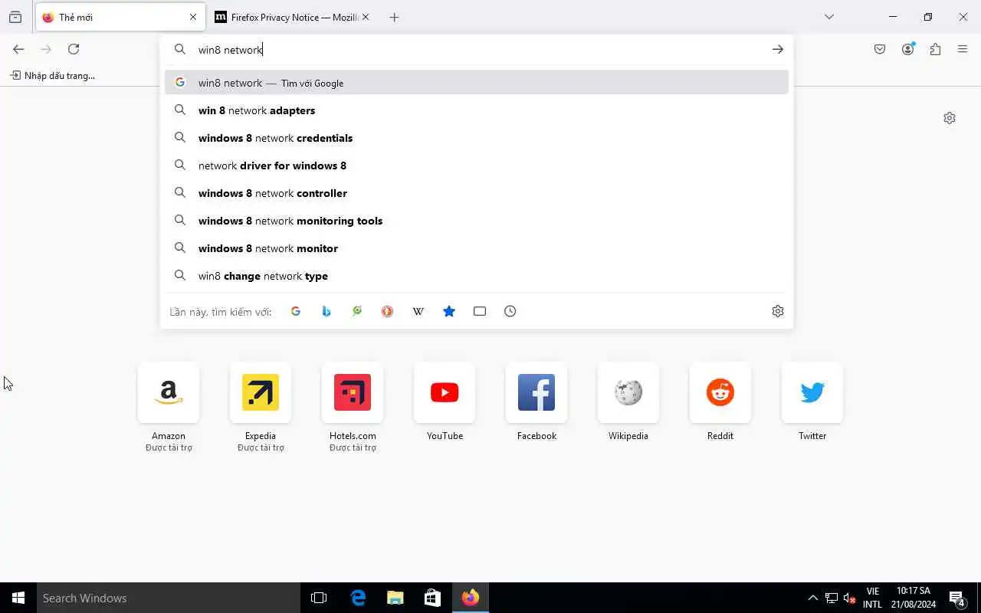Search with the DuckDuckGo icon
The width and height of the screenshot is (981, 613).
pyautogui.click(x=388, y=311)
